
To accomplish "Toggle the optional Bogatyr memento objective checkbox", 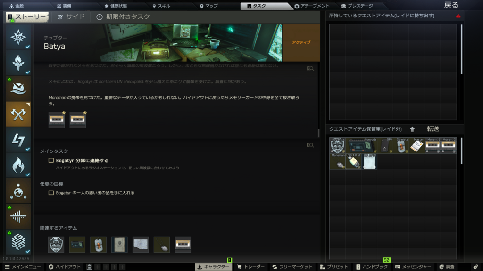I will (51, 193).
